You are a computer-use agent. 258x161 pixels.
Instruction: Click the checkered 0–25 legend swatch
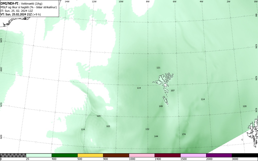[13, 155]
